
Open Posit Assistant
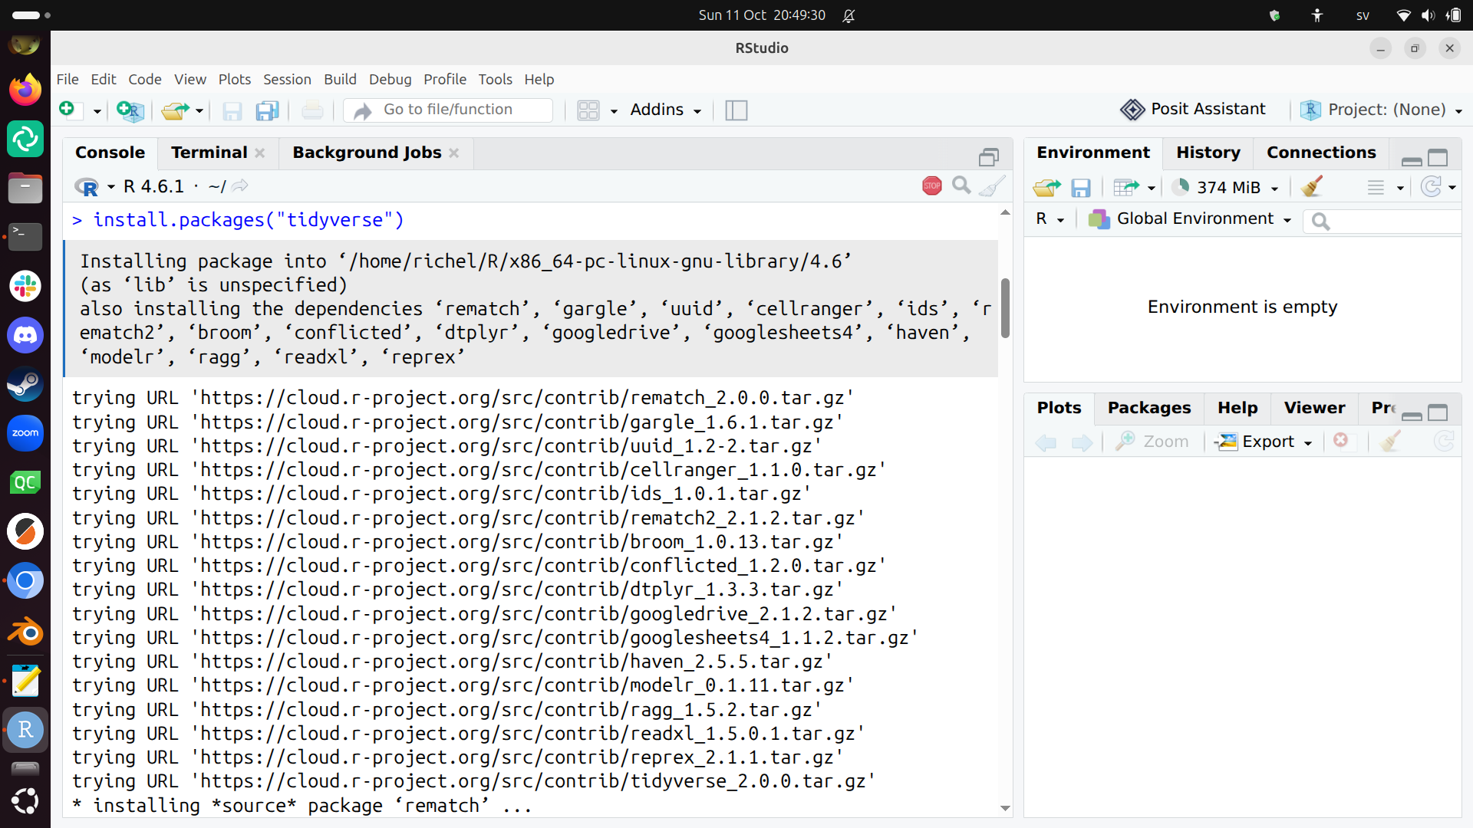tap(1193, 110)
